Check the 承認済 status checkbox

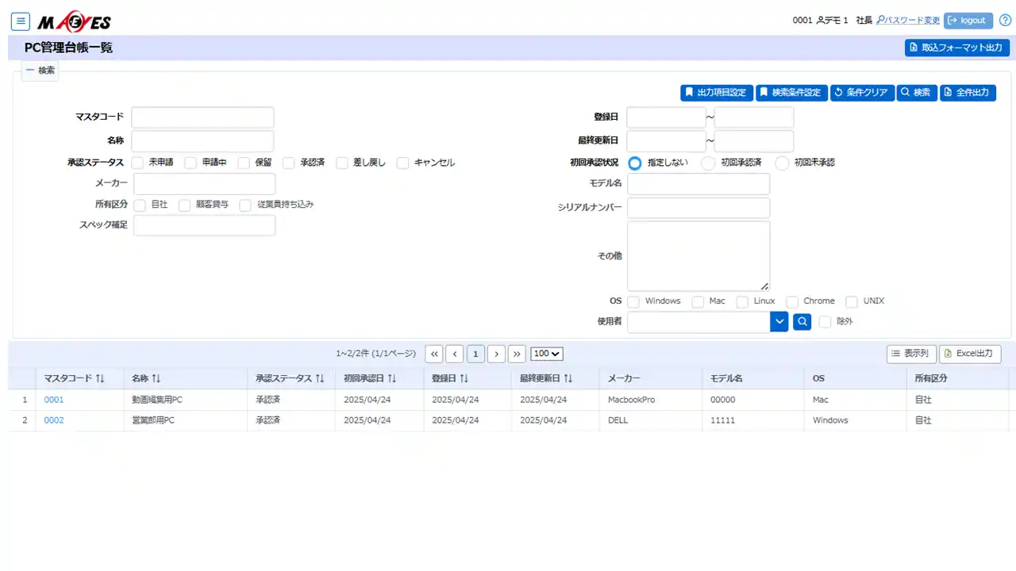click(289, 163)
